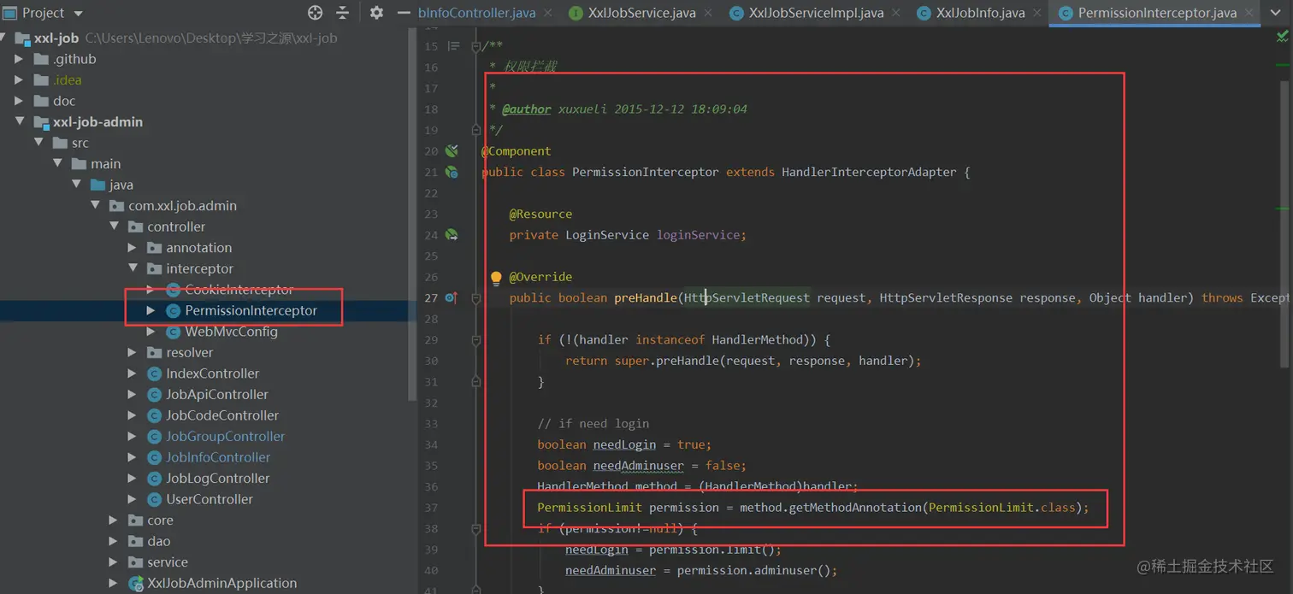Click the Javadoc rendered-view toggle on line 15
Screen dimensions: 1293x594
[x=453, y=46]
